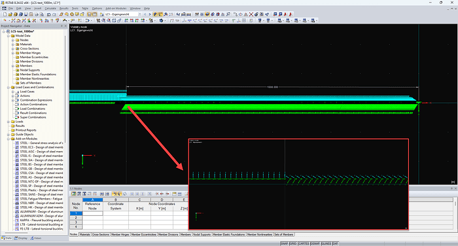Click the RSTAB application icon in menu bar
This screenshot has width=458, height=246.
4,9
